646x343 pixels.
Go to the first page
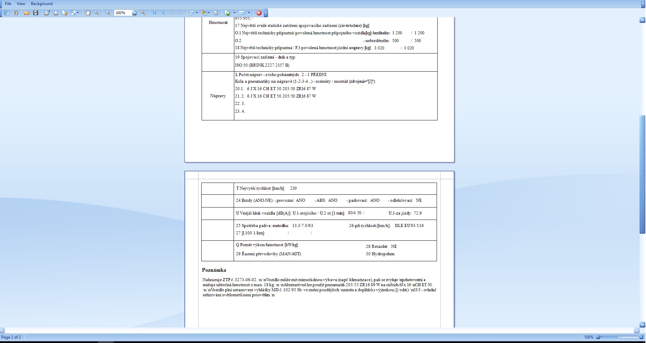point(155,13)
